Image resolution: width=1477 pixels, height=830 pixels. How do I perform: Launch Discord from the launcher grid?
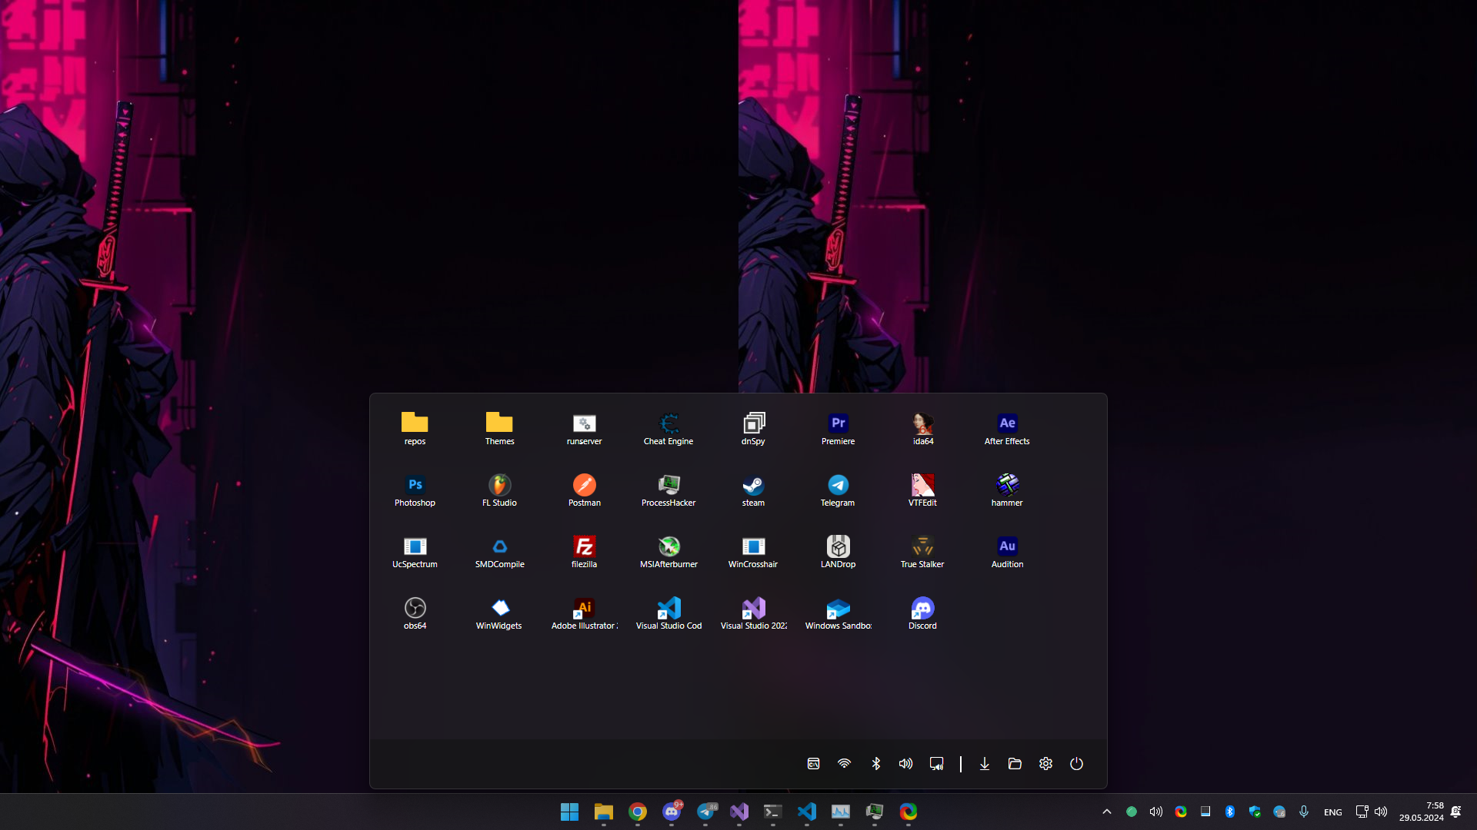pyautogui.click(x=922, y=613)
